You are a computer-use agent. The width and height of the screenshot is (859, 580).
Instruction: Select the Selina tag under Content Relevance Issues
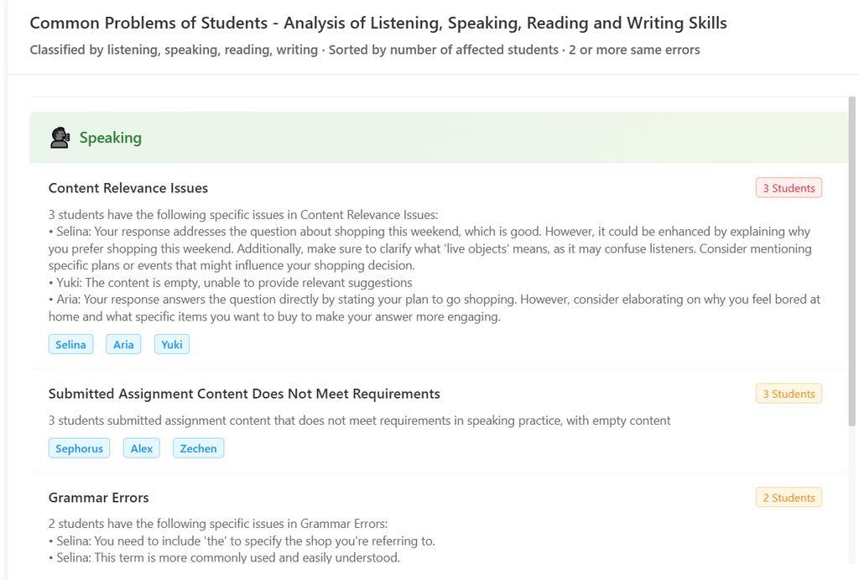(70, 343)
